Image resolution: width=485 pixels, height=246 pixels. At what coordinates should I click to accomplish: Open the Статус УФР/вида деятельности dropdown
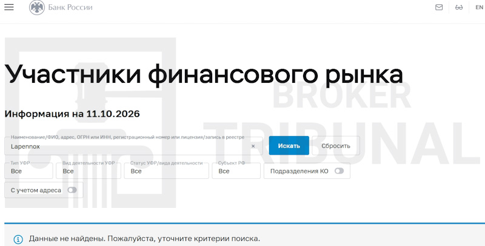166,171
